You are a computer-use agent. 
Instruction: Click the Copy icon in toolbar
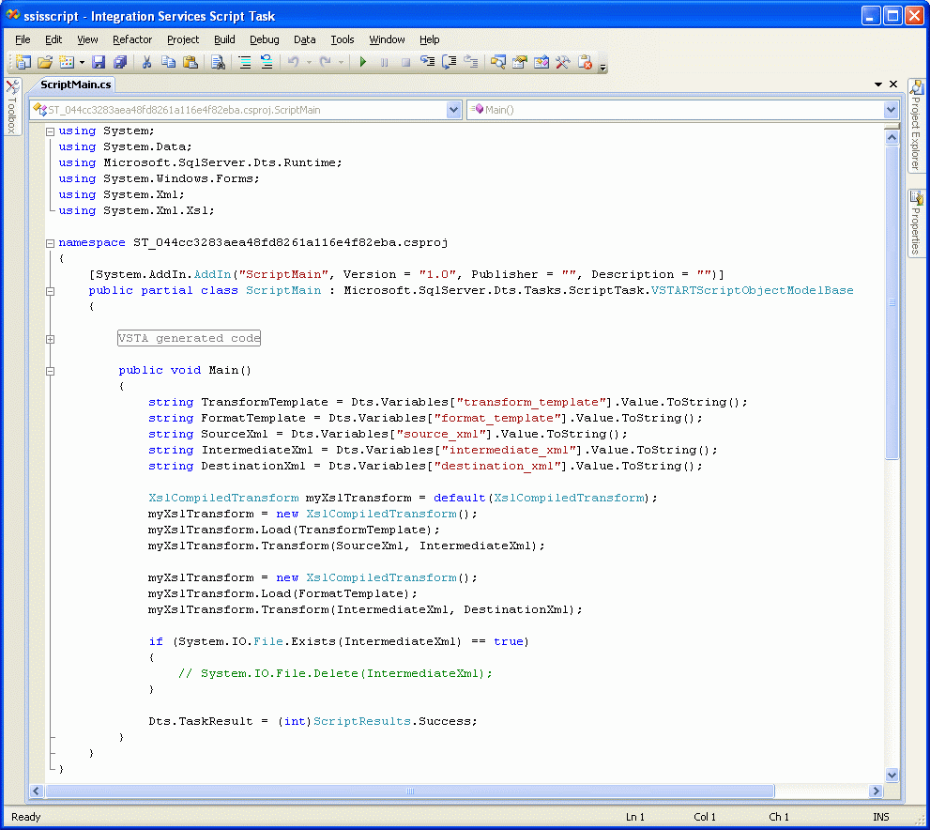(x=168, y=62)
